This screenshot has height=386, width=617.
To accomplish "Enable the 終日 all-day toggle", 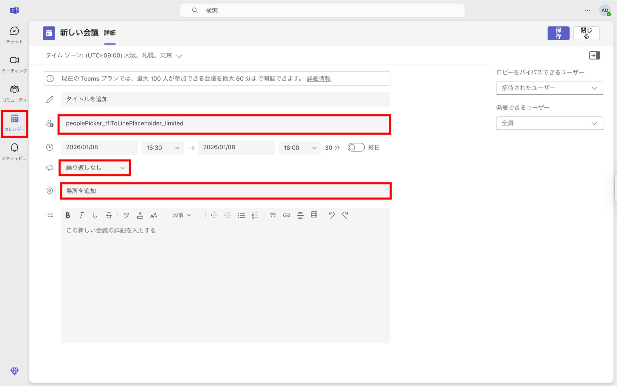I will (x=356, y=147).
